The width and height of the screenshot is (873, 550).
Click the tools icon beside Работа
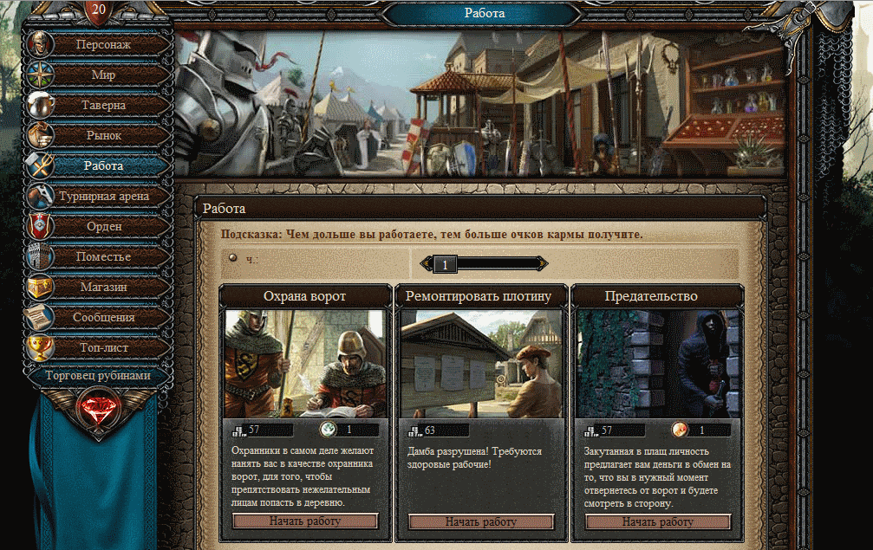coord(41,165)
